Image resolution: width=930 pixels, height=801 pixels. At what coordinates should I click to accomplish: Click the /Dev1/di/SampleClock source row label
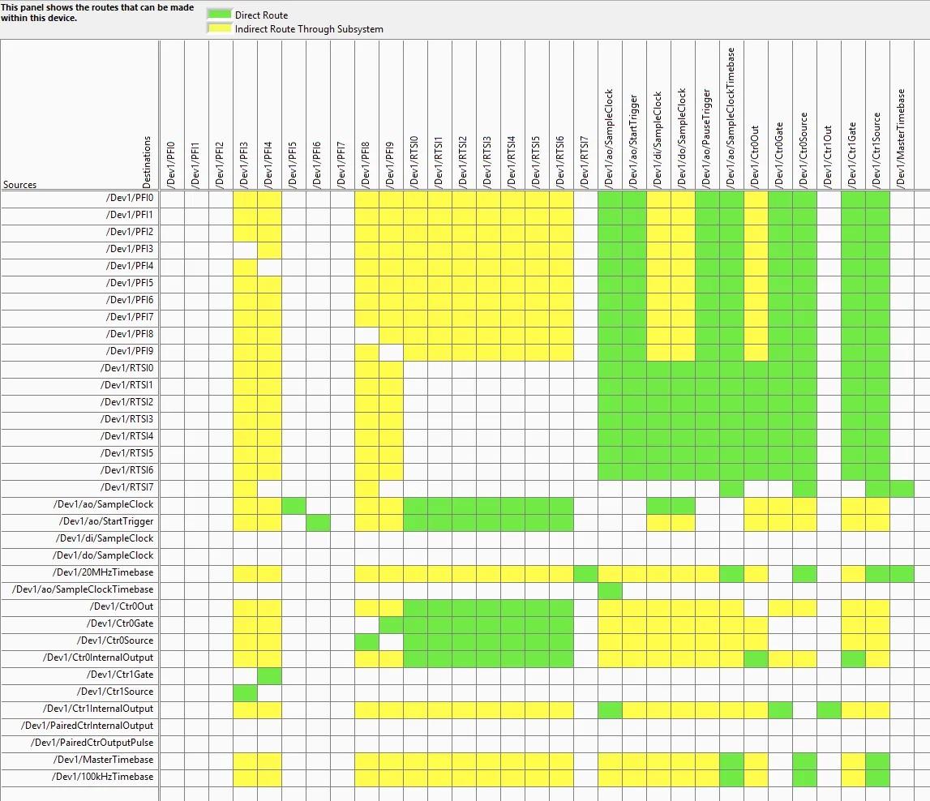[104, 538]
